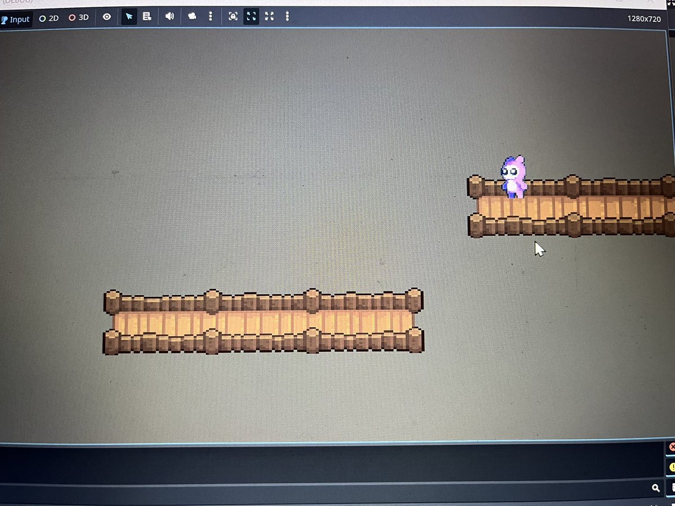This screenshot has width=675, height=506.
Task: Click the camera override icon
Action: [192, 16]
